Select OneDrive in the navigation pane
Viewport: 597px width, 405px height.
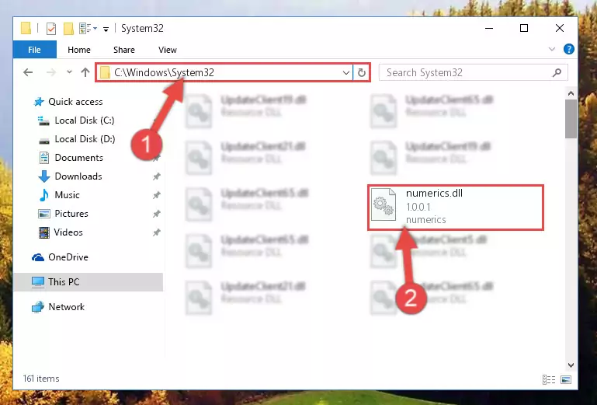tap(68, 257)
